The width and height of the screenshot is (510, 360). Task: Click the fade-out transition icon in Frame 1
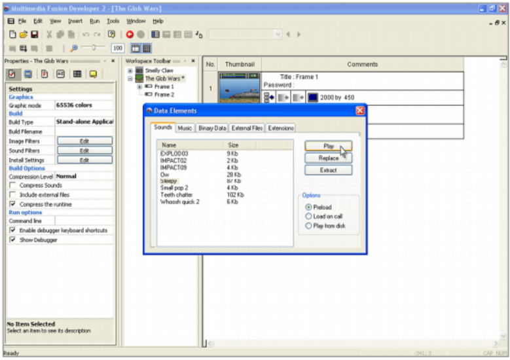point(298,98)
